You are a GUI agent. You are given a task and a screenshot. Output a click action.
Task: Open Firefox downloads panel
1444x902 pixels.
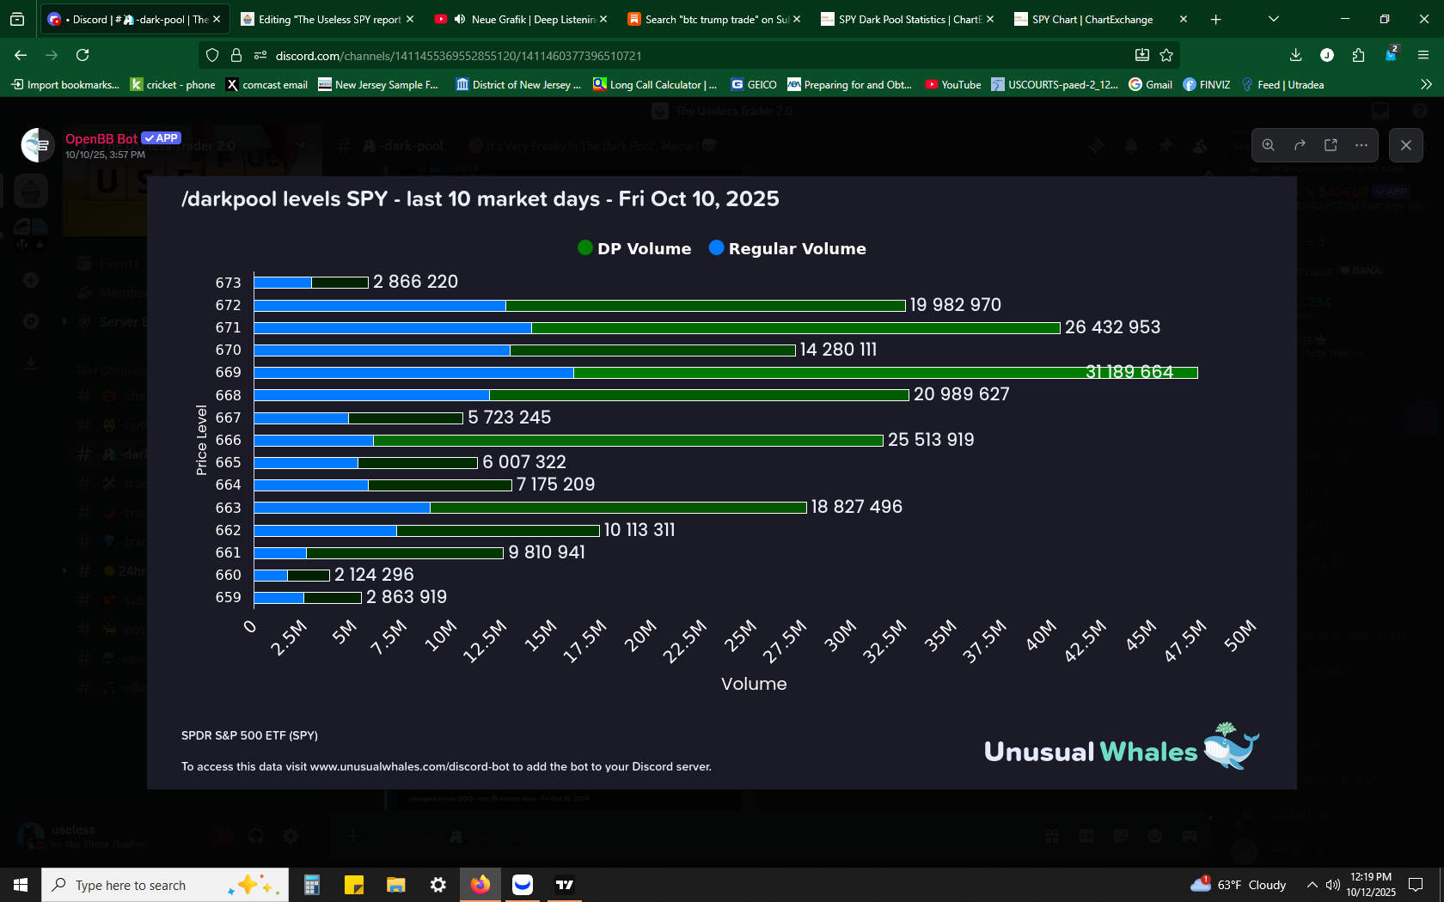pos(1296,55)
